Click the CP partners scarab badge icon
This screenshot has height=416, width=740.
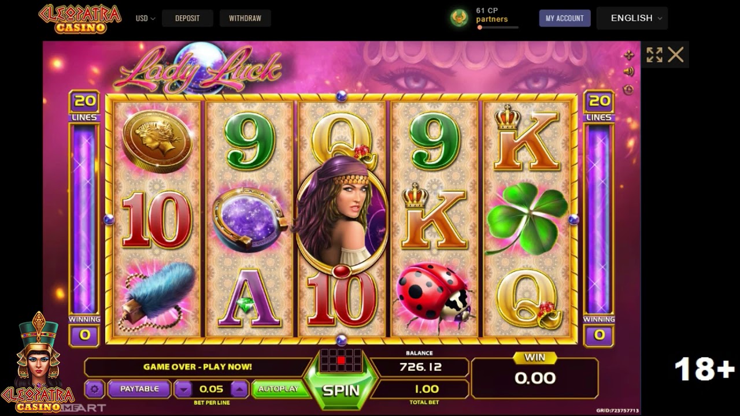coord(460,17)
